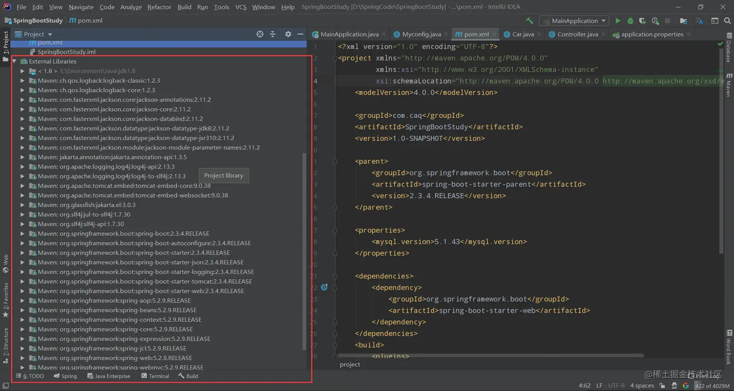Expand Maven tomcat-embed-core:9.0.38 node
The image size is (734, 391).
[x=22, y=186]
